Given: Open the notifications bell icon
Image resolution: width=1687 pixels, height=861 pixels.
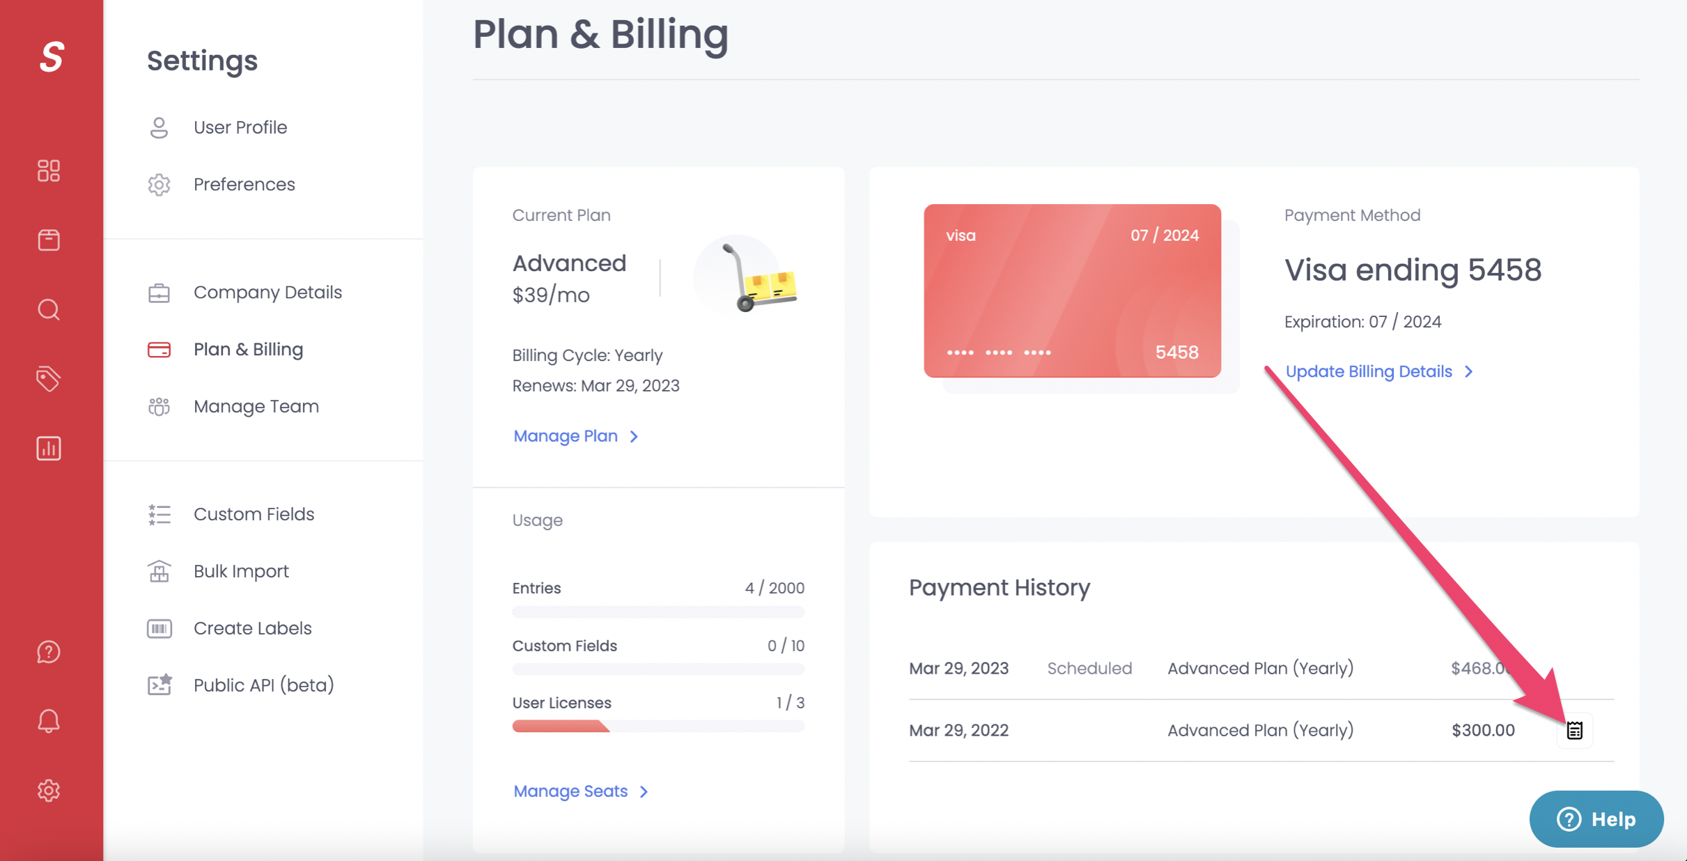Looking at the screenshot, I should [49, 721].
